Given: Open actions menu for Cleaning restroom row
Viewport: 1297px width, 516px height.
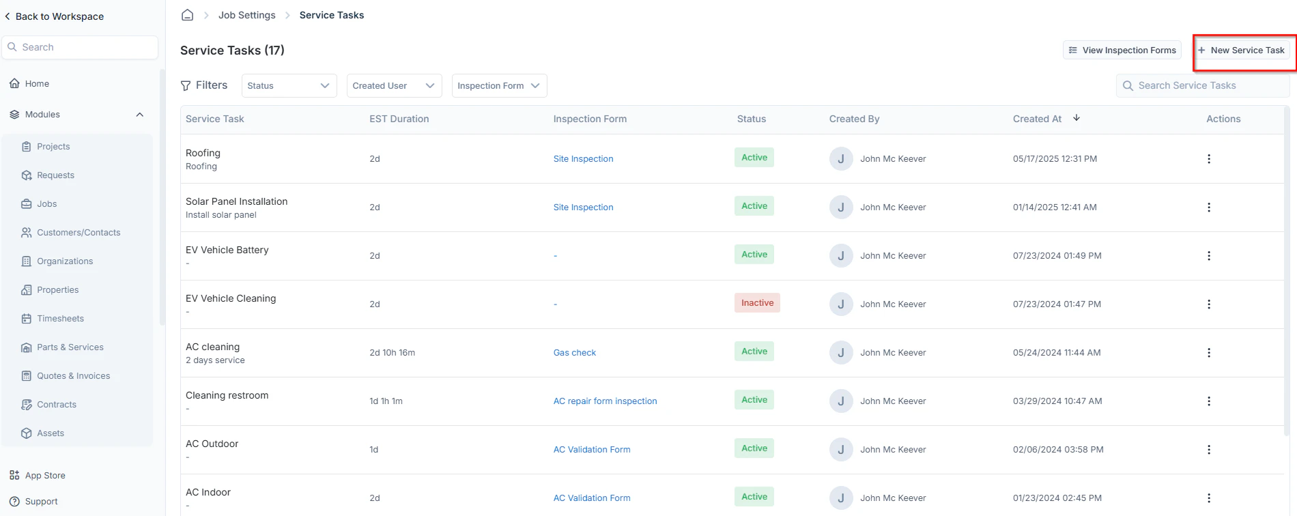Looking at the screenshot, I should pos(1208,401).
